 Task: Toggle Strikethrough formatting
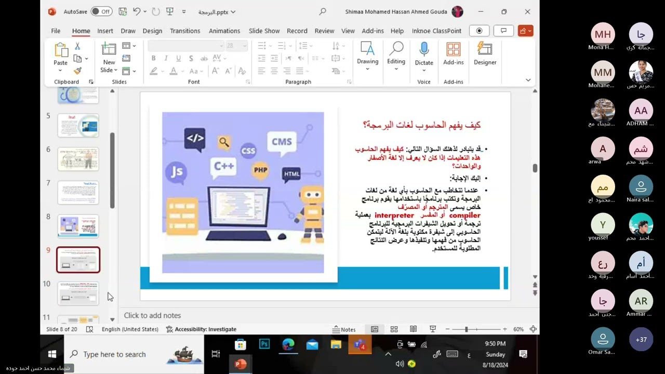tap(204, 58)
